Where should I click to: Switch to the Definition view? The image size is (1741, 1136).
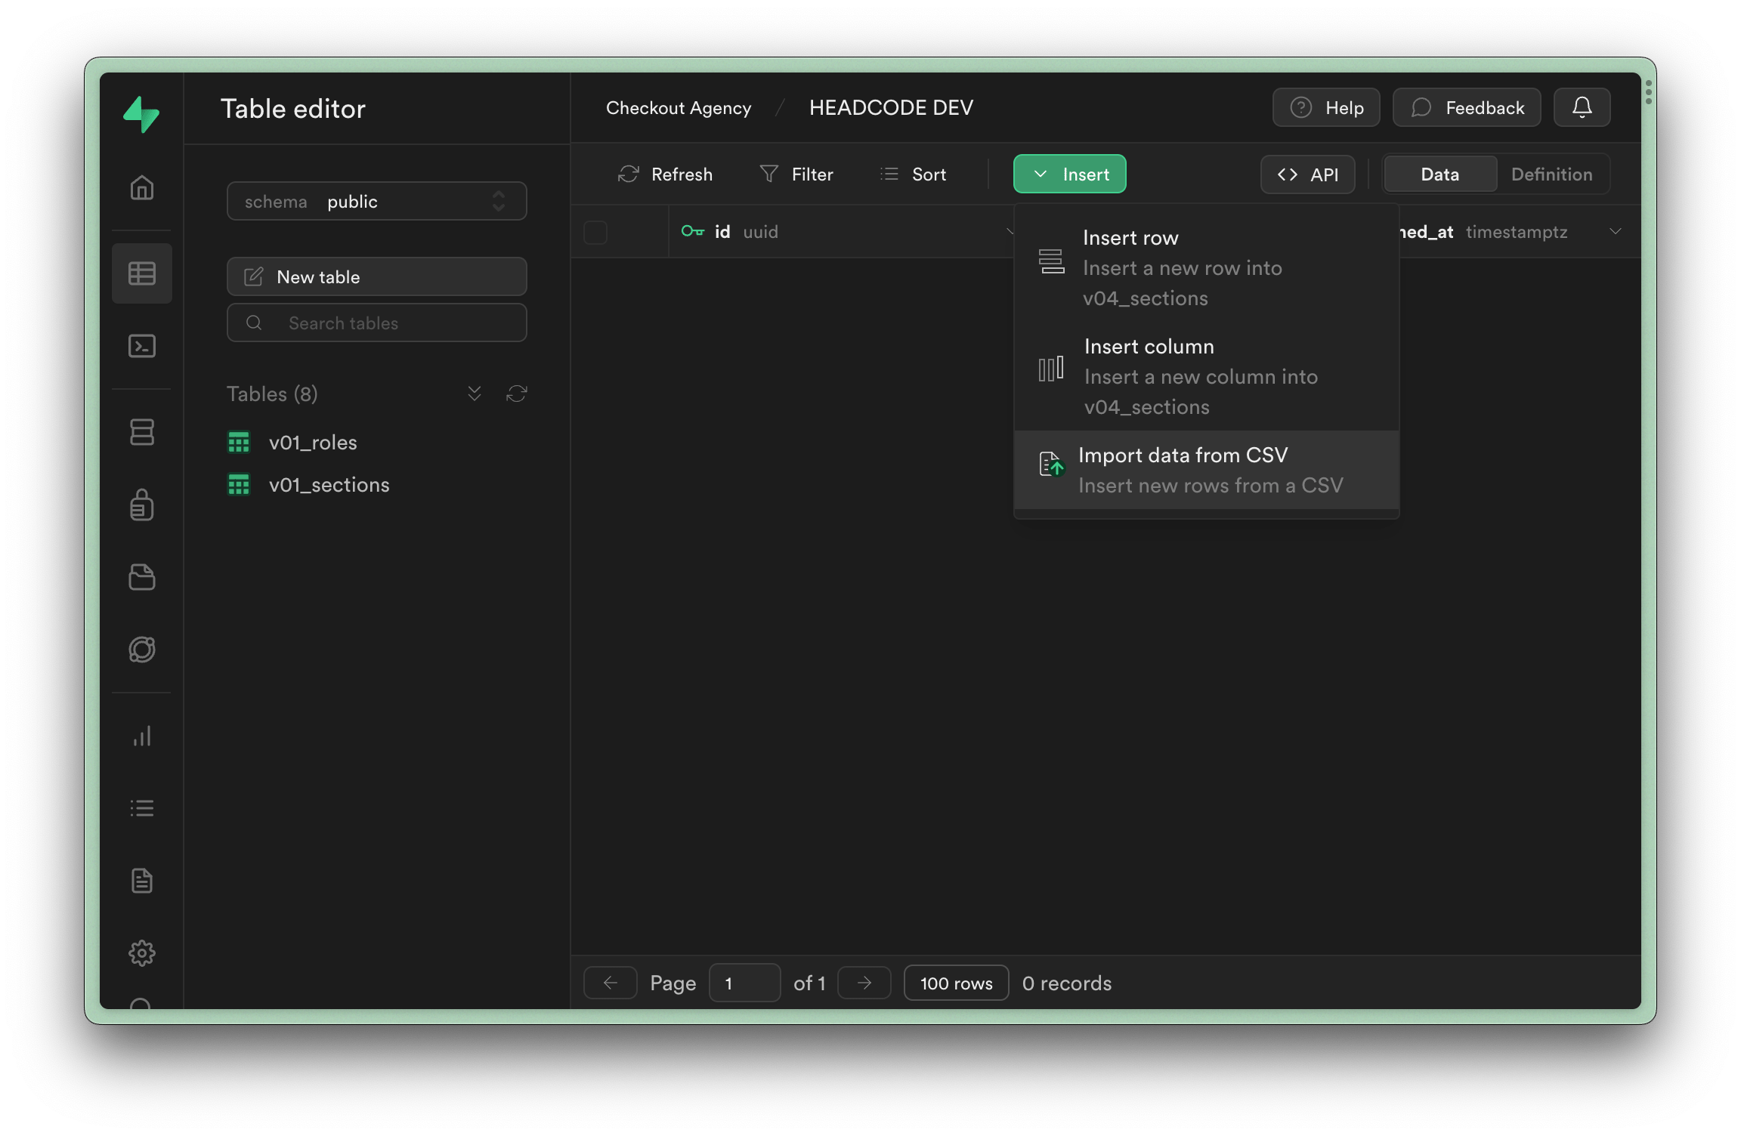(x=1551, y=174)
